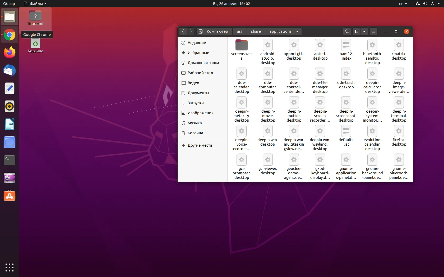Screen dimensions: 444x277
Task: Select bamf-2.index file
Action: [346, 50]
